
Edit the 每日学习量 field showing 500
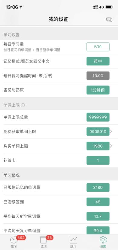point(98,47)
